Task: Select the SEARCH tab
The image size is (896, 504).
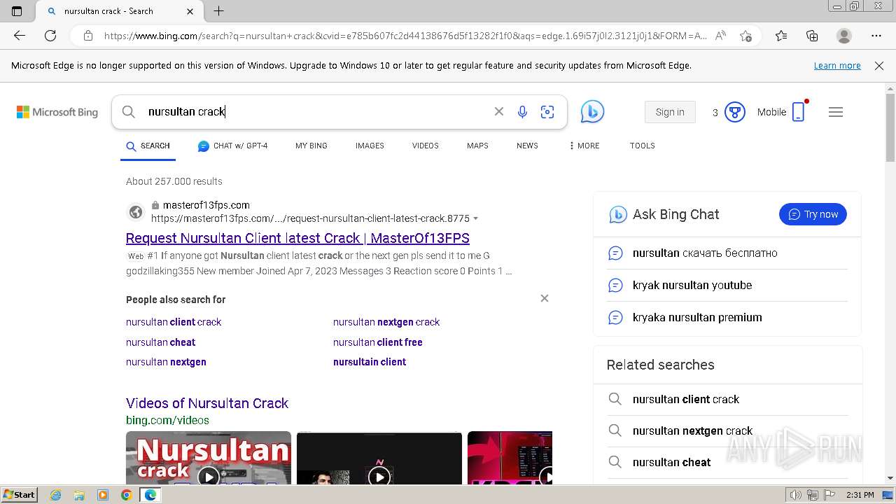Action: [x=148, y=146]
